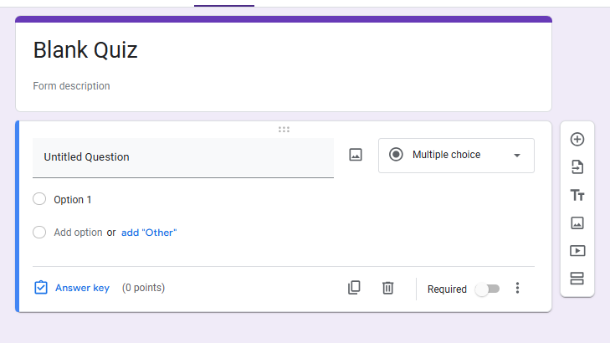Click the drag handle above the question
This screenshot has height=343, width=610.
click(x=284, y=130)
